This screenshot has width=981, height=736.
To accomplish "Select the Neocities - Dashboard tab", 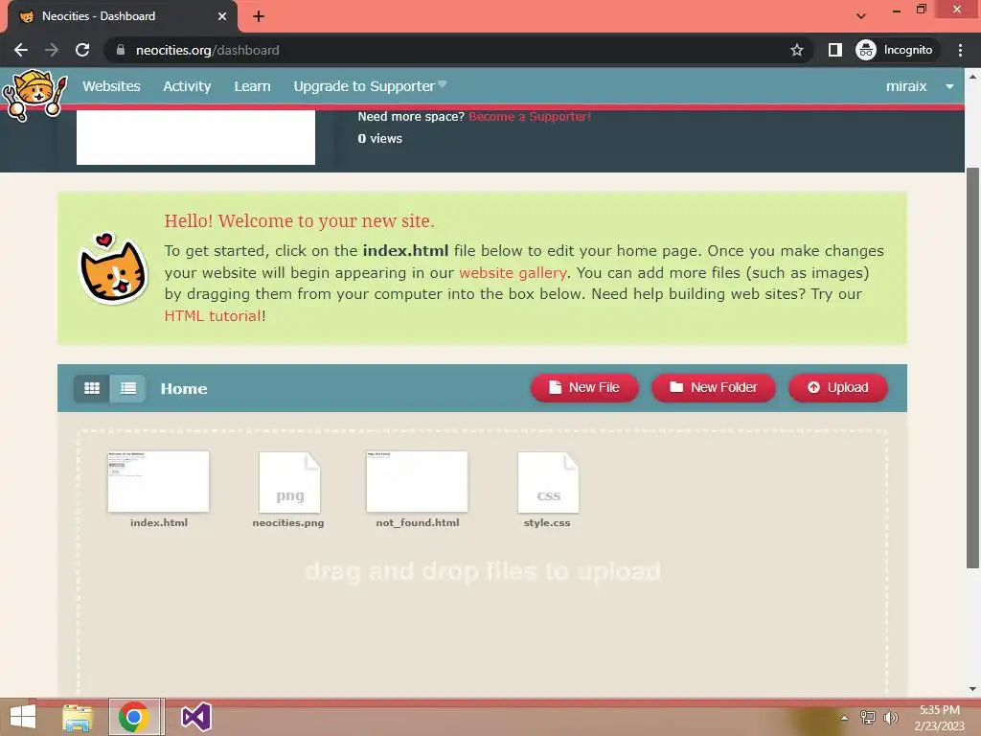I will pos(123,16).
